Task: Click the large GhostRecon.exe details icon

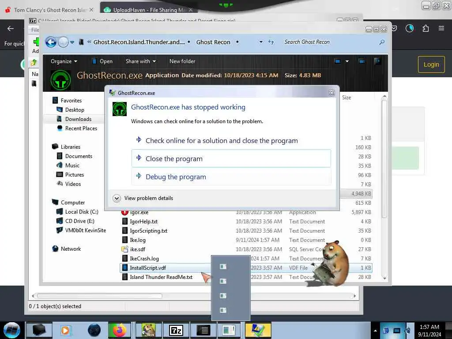Action: click(x=60, y=80)
